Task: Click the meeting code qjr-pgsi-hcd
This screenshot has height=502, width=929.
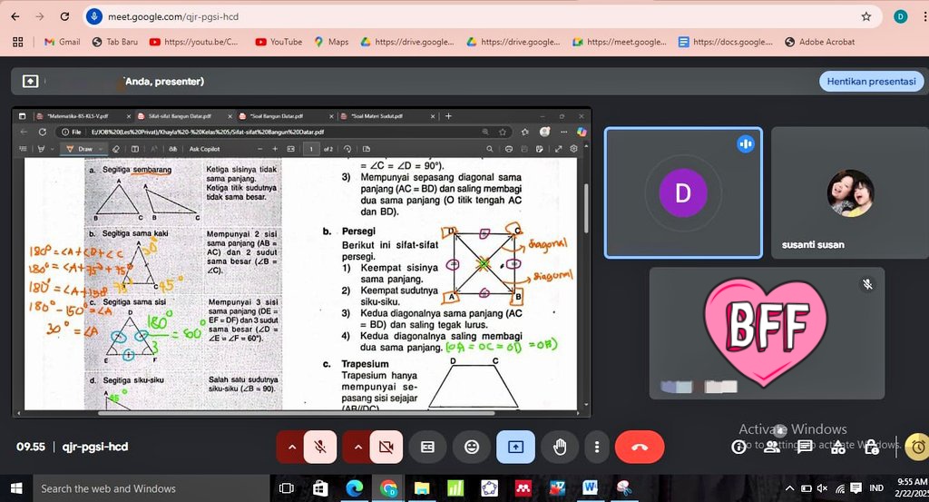Action: pyautogui.click(x=94, y=447)
